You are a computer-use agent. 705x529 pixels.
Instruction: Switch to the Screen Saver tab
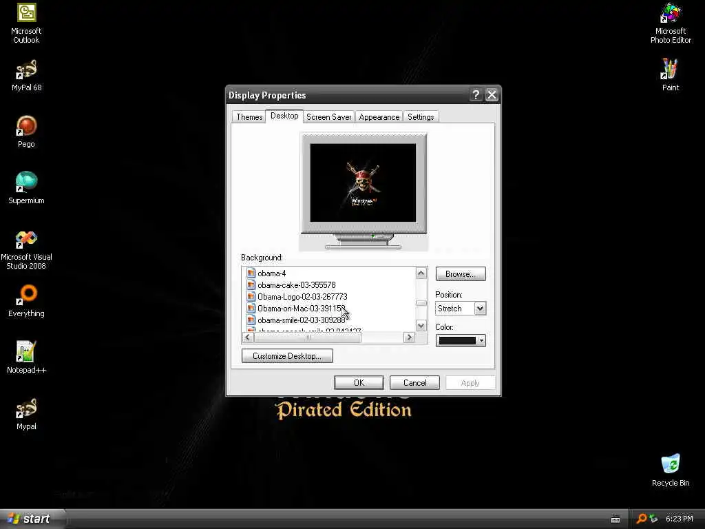[328, 117]
